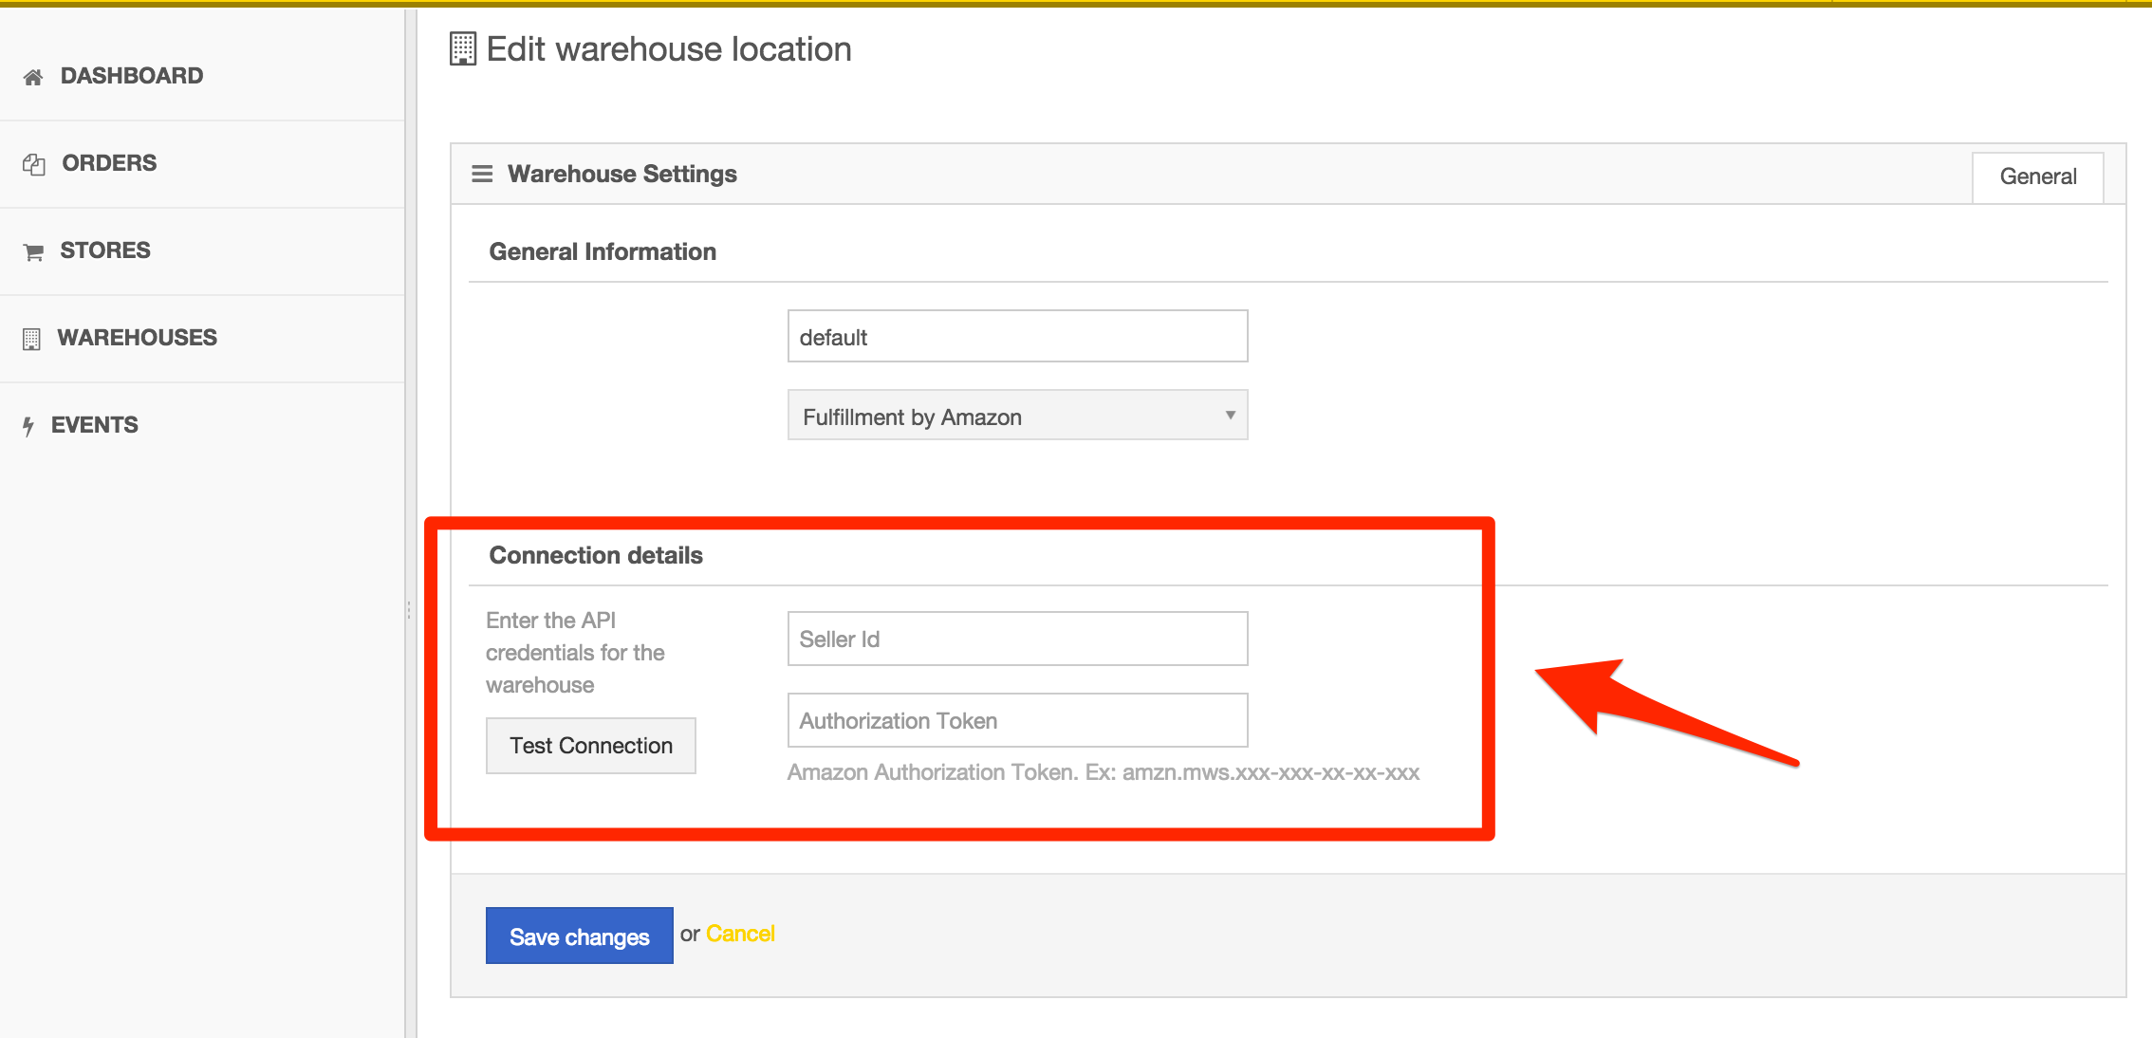2152x1038 pixels.
Task: Click the Save changes button
Action: pos(580,936)
